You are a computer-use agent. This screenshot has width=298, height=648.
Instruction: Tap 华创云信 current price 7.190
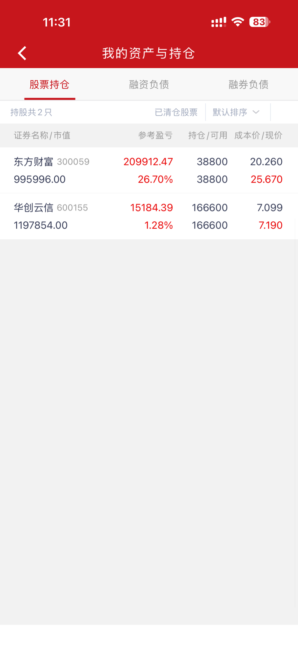[270, 225]
